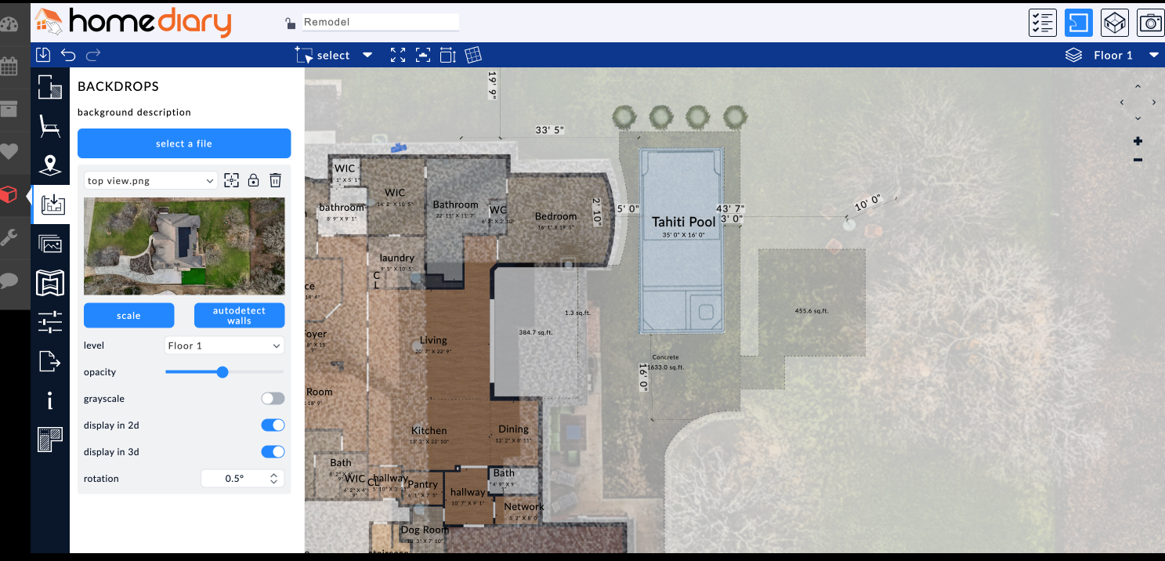Click the undo arrow in toolbar
Image resolution: width=1165 pixels, height=561 pixels.
point(68,55)
